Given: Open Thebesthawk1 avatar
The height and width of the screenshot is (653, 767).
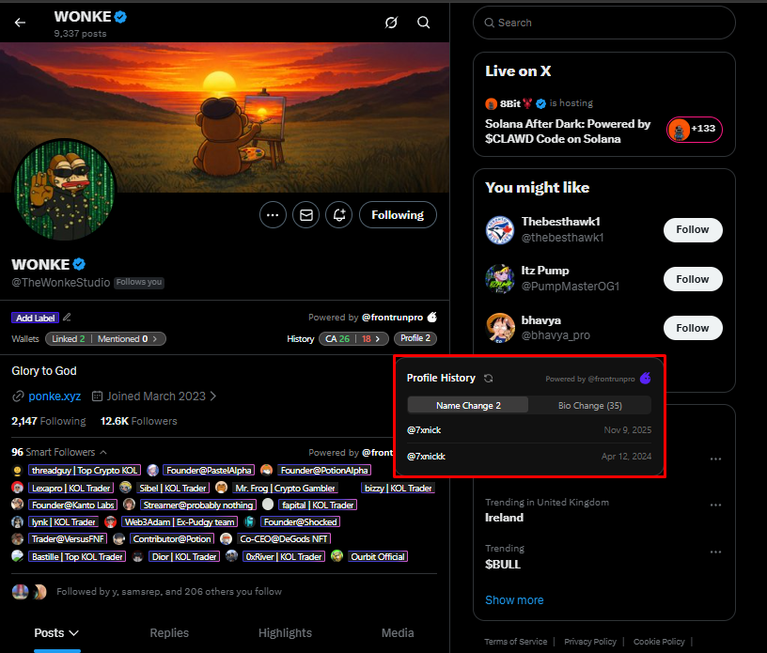Looking at the screenshot, I should point(500,230).
